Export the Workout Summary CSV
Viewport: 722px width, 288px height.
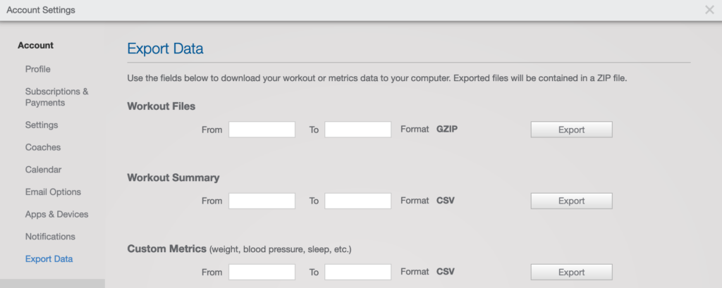[x=571, y=201]
